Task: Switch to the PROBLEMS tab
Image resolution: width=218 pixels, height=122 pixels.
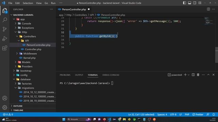Action: pyautogui.click(x=65, y=75)
